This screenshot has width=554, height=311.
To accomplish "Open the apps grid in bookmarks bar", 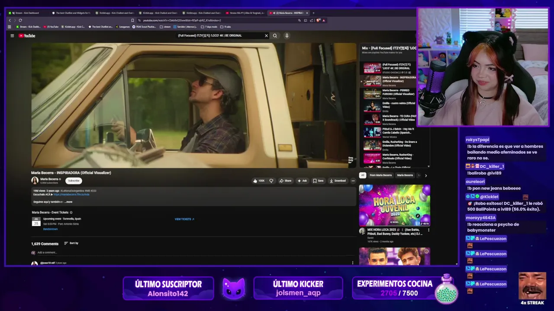I will pyautogui.click(x=10, y=27).
